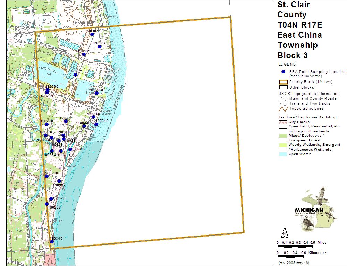Click the Other Blocks legend box
The image size is (347, 266).
(283, 87)
